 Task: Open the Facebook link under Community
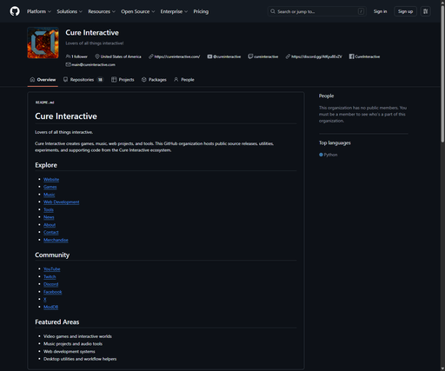pos(53,292)
